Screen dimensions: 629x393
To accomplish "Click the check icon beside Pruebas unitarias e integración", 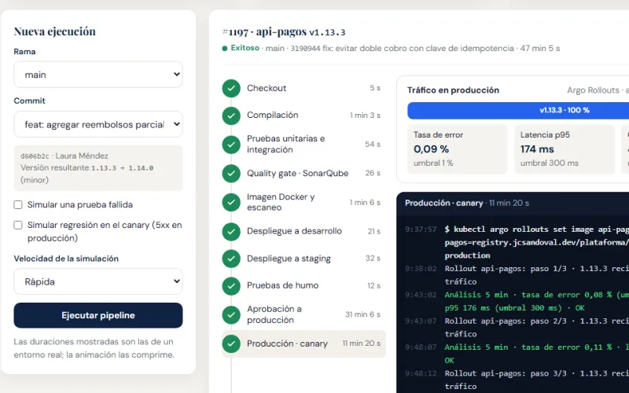I will tap(231, 145).
